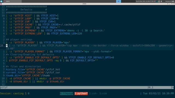This screenshot has height=98, width=175.
Task: Click the Bluetooth tray icon
Action: [x=161, y=1]
